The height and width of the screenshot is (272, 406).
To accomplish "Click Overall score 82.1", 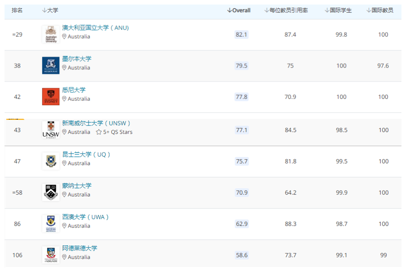I will [x=241, y=34].
